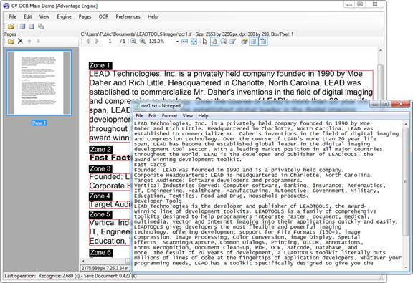Image resolution: width=413 pixels, height=283 pixels.
Task: Activate the hand pan tool
Action: [x=214, y=42]
